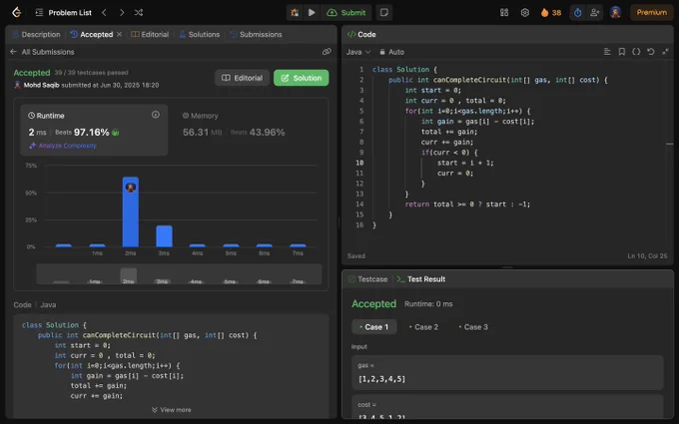Select Case 3

pyautogui.click(x=473, y=327)
